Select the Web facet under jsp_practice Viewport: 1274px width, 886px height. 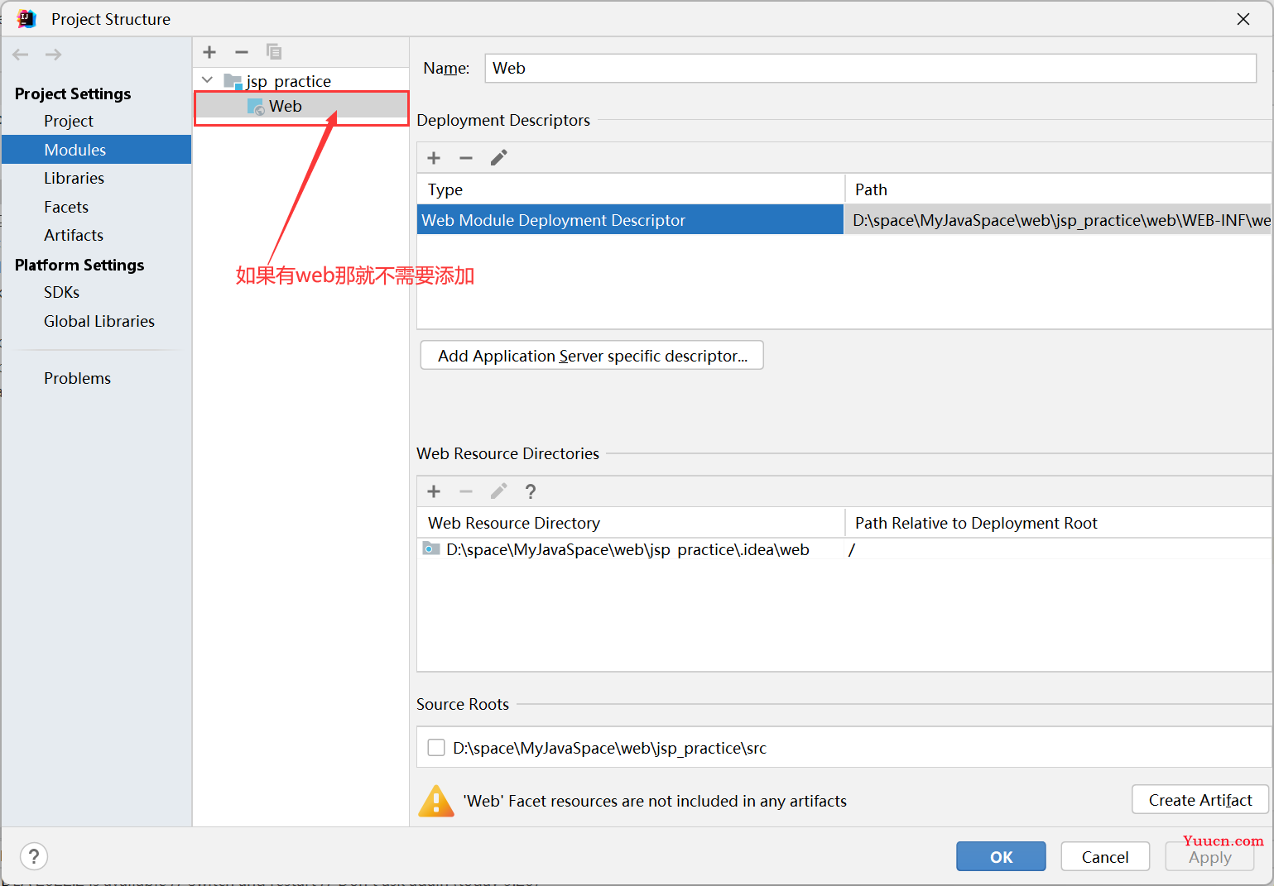point(301,106)
